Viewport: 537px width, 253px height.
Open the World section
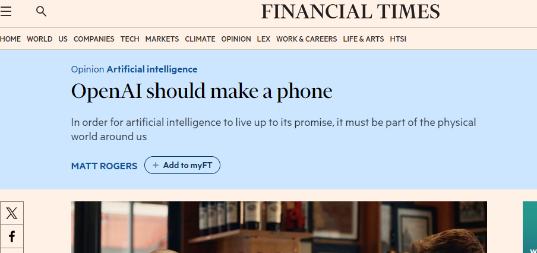(40, 39)
